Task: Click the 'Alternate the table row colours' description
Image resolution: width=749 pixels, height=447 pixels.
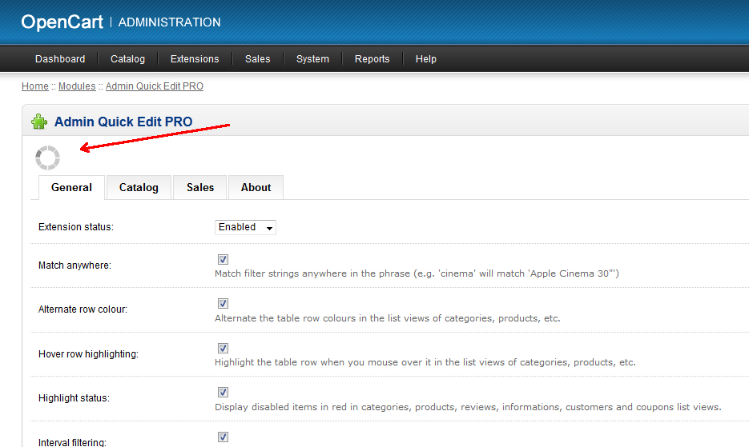Action: tap(388, 318)
